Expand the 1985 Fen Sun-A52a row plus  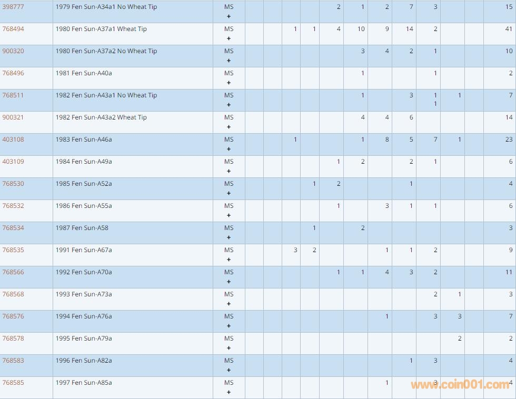(x=229, y=193)
